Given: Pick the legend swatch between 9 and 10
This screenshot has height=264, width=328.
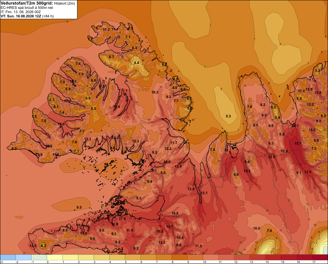Looking at the screenshot, I should point(195,257).
